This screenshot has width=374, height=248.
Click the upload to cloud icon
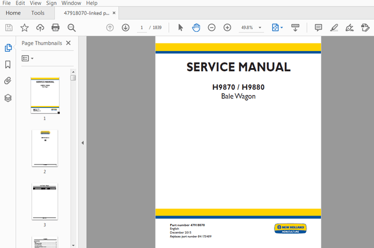coord(40,28)
